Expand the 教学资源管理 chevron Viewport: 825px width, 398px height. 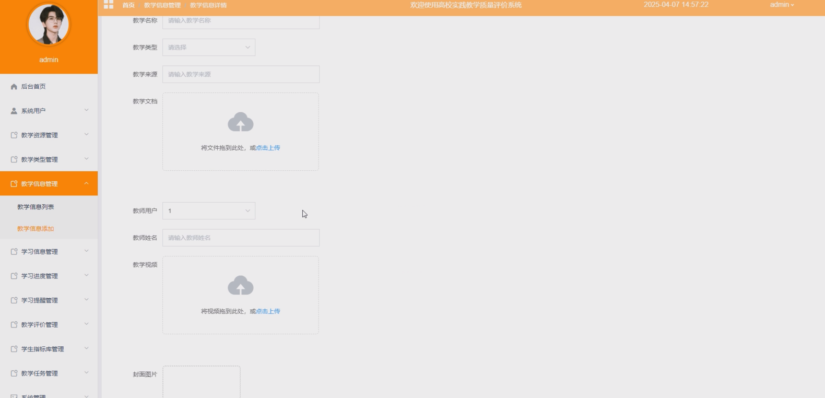[x=87, y=135]
